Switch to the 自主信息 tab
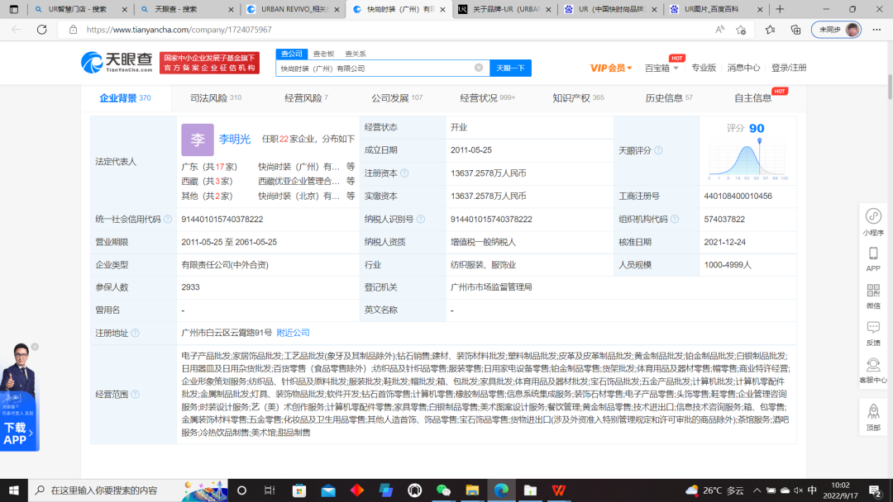Screen dimensions: 893x502 (753, 97)
